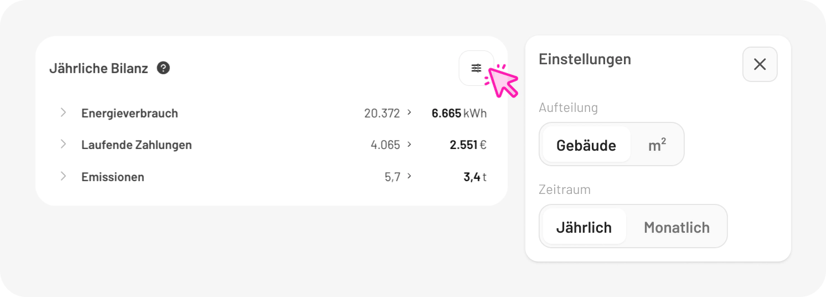Click the 3,4 t emissions value
This screenshot has height=297, width=826.
[475, 177]
